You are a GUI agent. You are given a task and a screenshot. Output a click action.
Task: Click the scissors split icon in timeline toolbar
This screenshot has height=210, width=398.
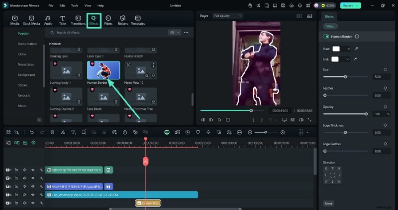(62, 132)
